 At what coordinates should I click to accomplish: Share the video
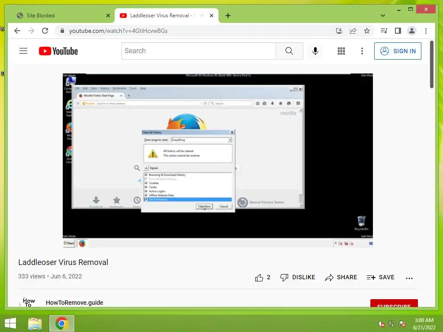341,278
